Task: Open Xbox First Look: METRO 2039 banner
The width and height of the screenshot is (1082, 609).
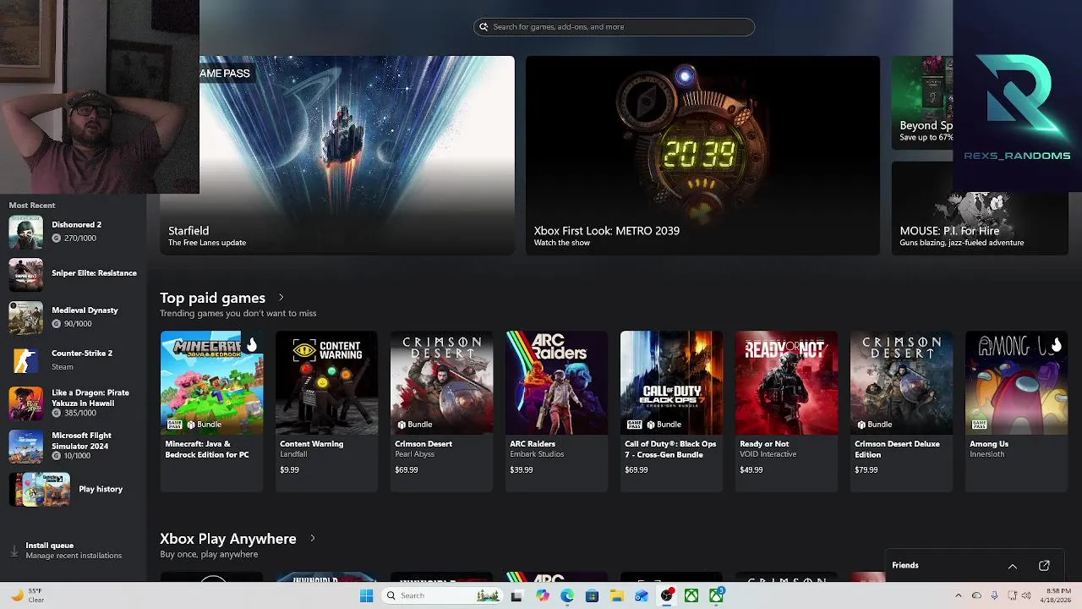Action: click(702, 156)
